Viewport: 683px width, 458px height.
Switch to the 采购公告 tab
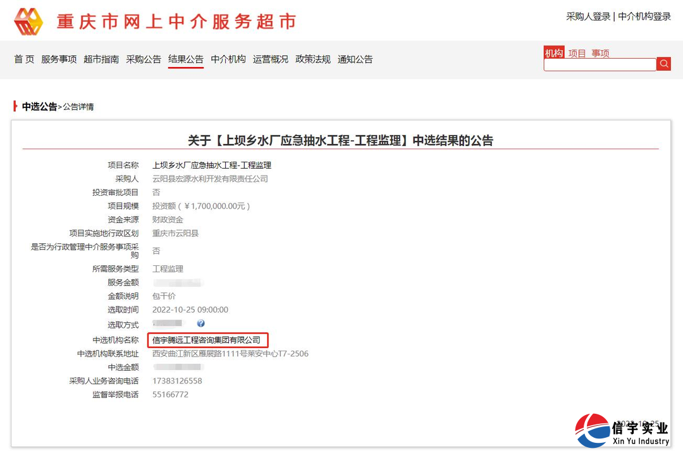click(144, 59)
